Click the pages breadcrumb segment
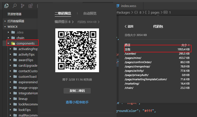Screen dimensions: 197x117 point(155,13)
